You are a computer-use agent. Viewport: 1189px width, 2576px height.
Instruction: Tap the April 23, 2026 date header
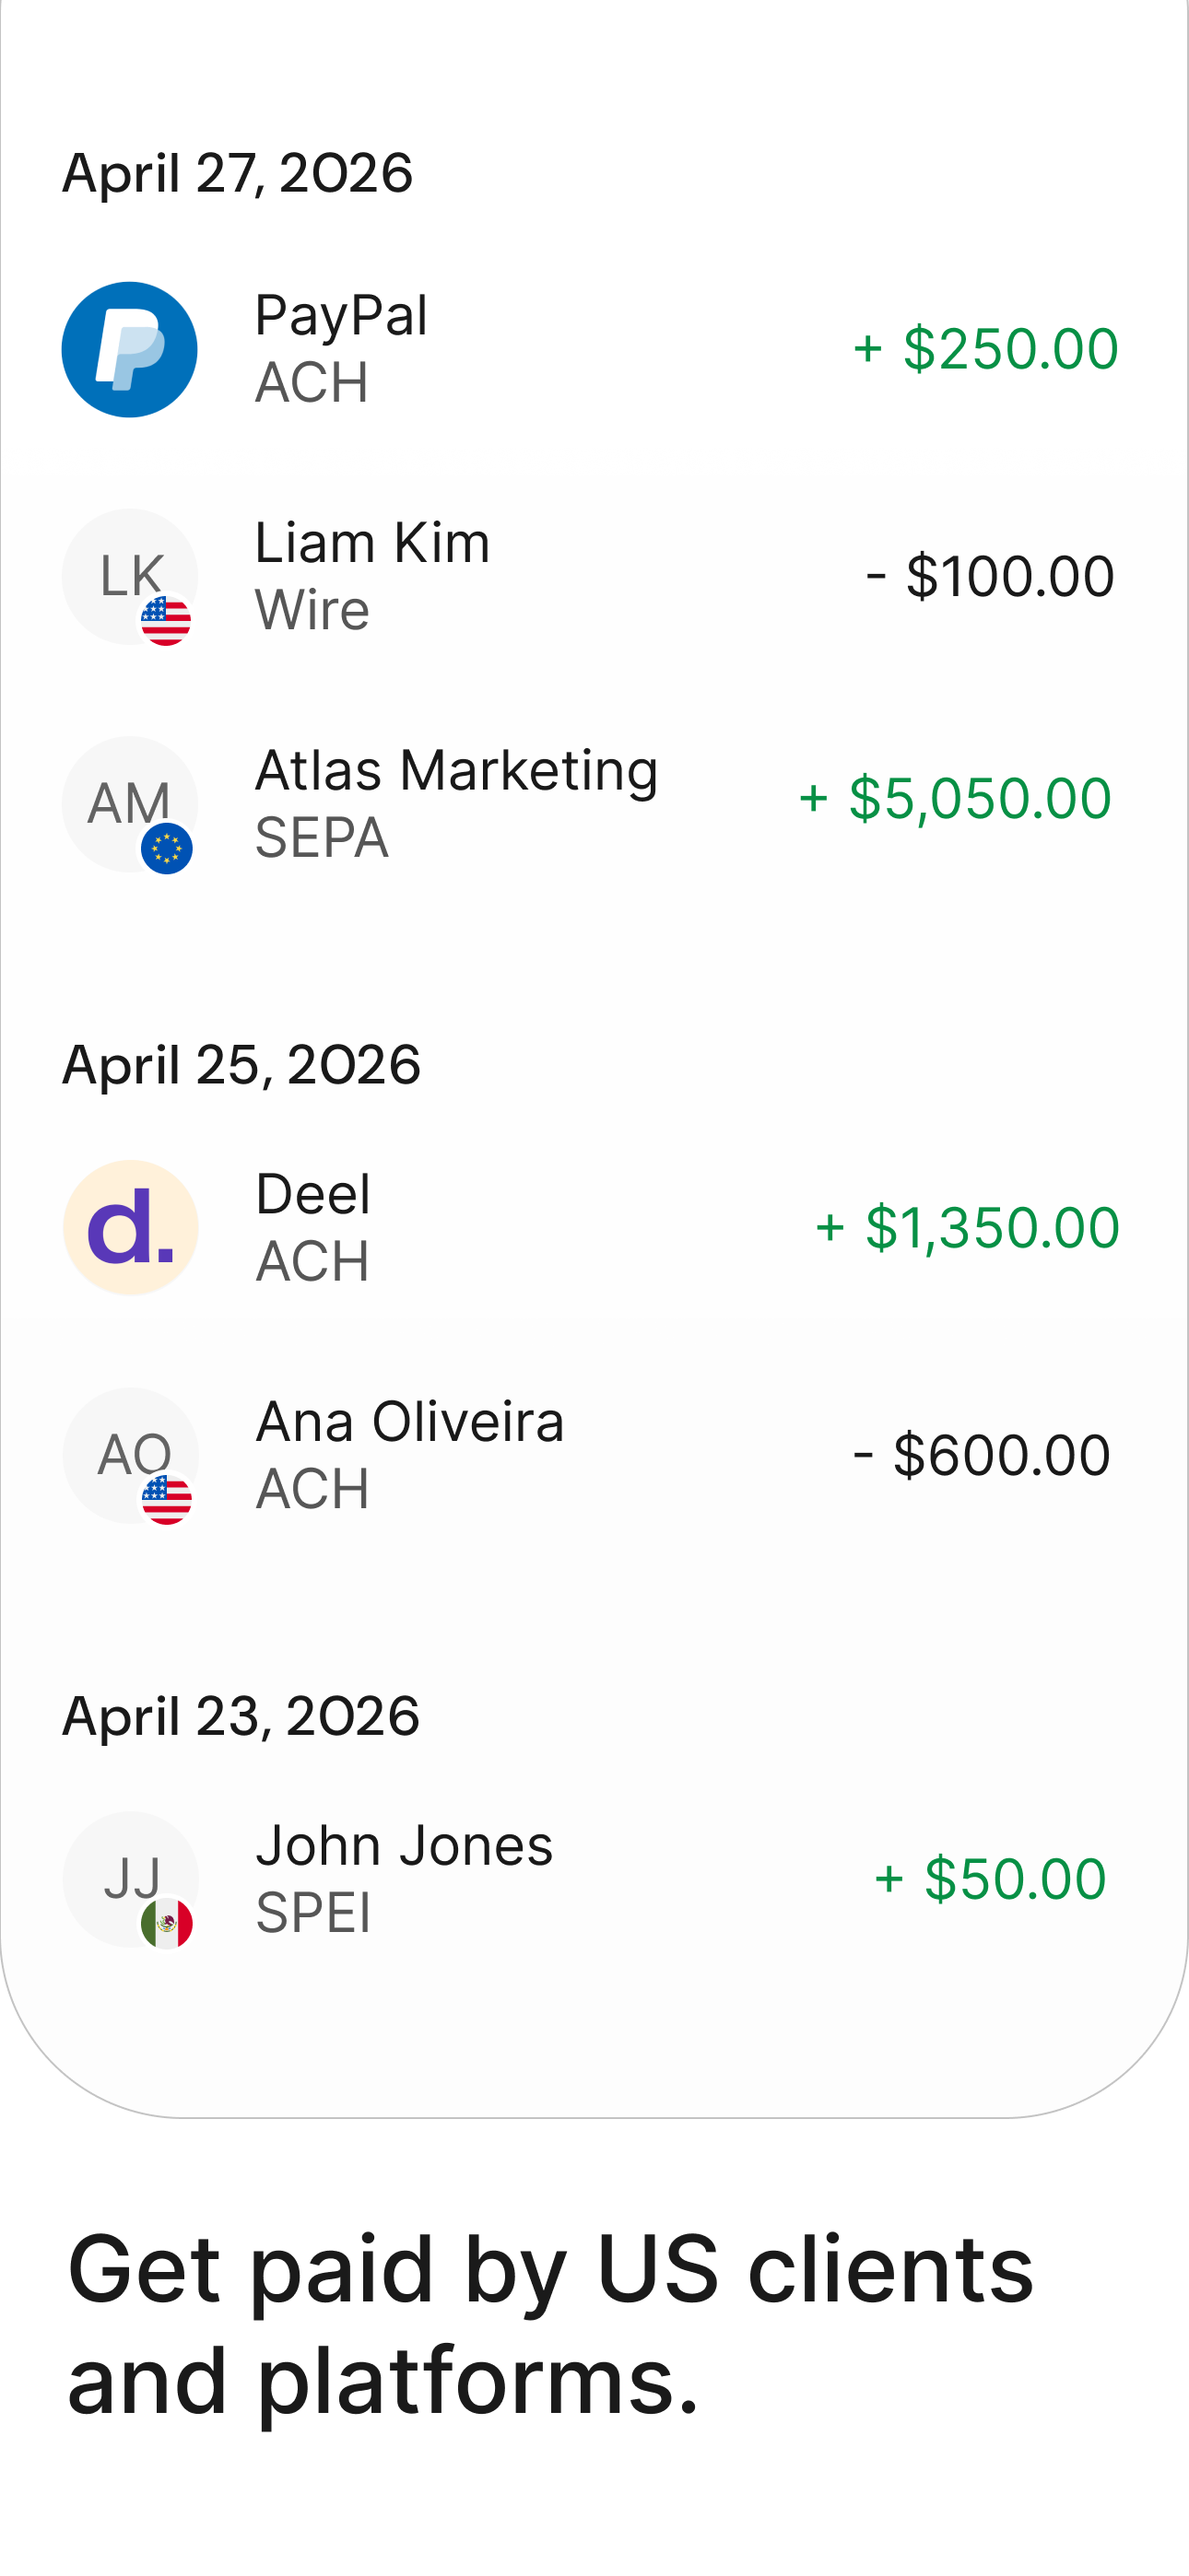(x=241, y=1717)
